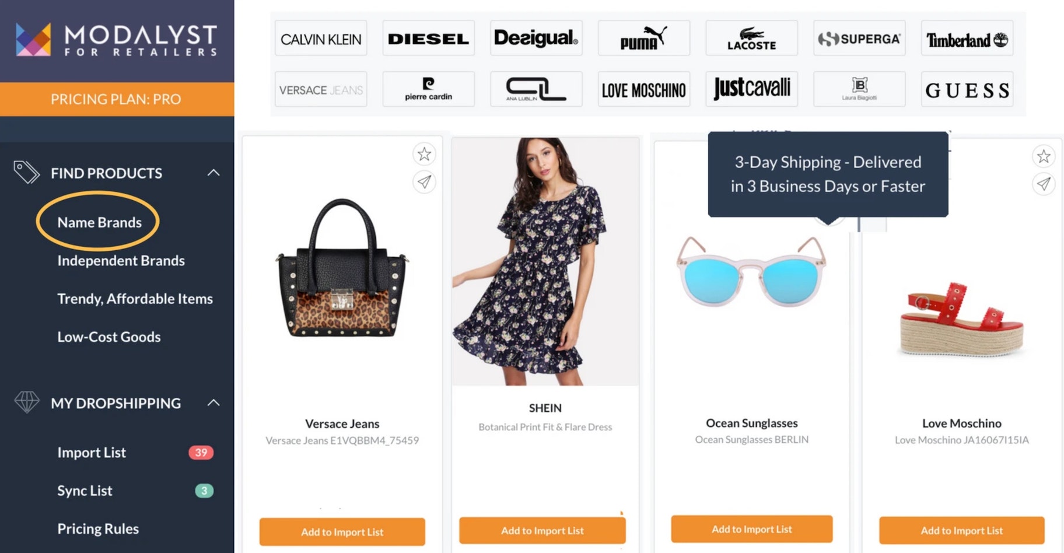The height and width of the screenshot is (553, 1064).
Task: Open Pricing Rules page
Action: (x=98, y=529)
